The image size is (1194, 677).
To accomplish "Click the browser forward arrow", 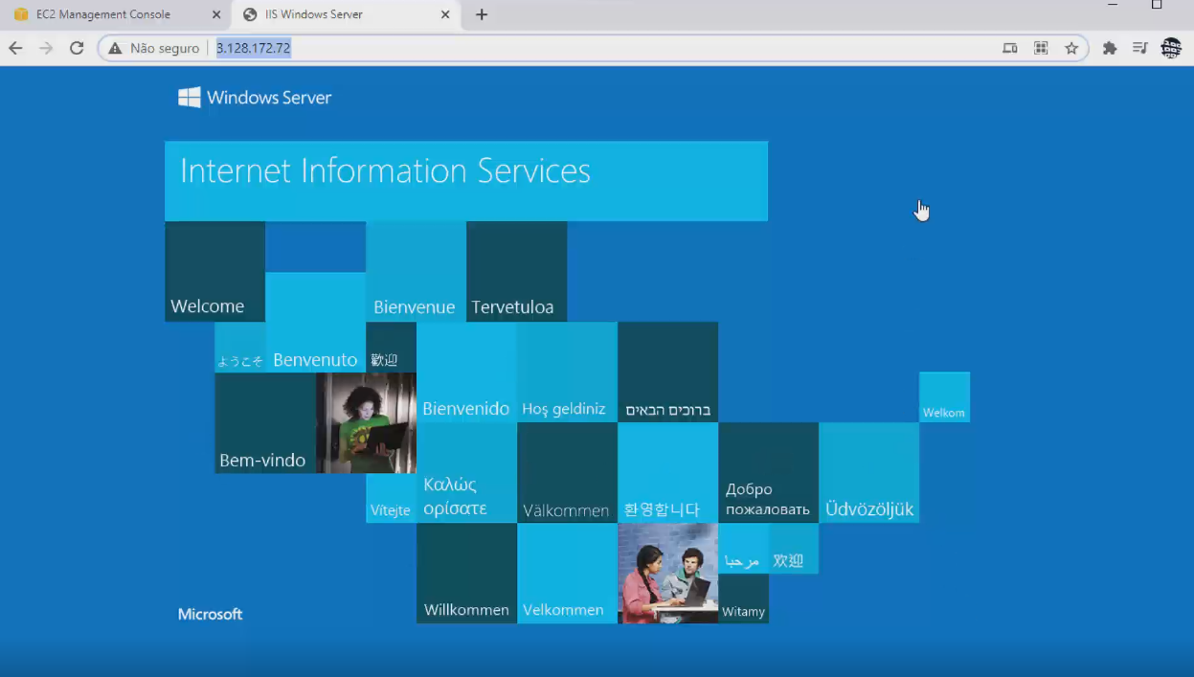I will pos(46,48).
